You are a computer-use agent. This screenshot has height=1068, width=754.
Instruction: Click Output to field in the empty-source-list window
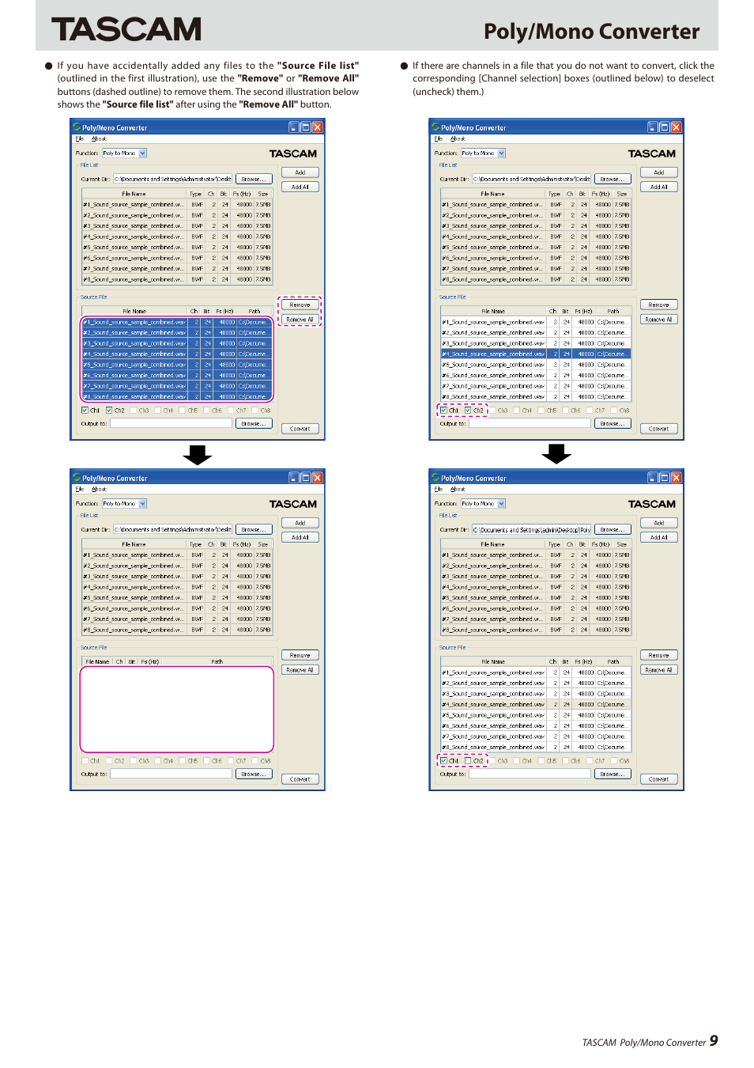pos(171,774)
